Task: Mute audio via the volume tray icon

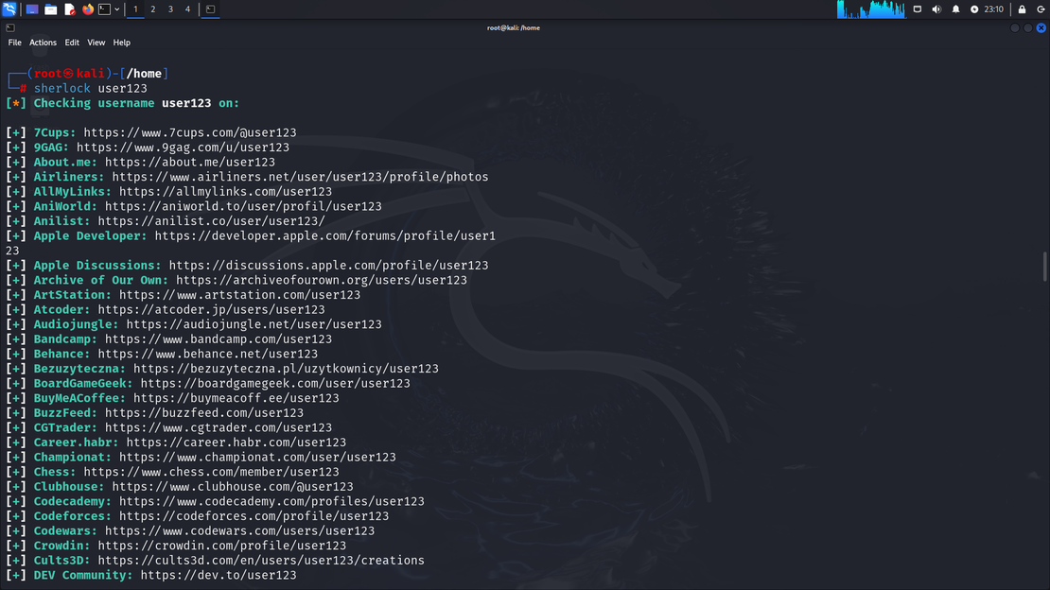Action: pyautogui.click(x=936, y=9)
